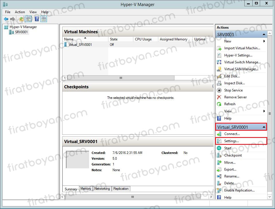Expand the New submenu arrow
The height and width of the screenshot is (209, 275).
click(264, 41)
